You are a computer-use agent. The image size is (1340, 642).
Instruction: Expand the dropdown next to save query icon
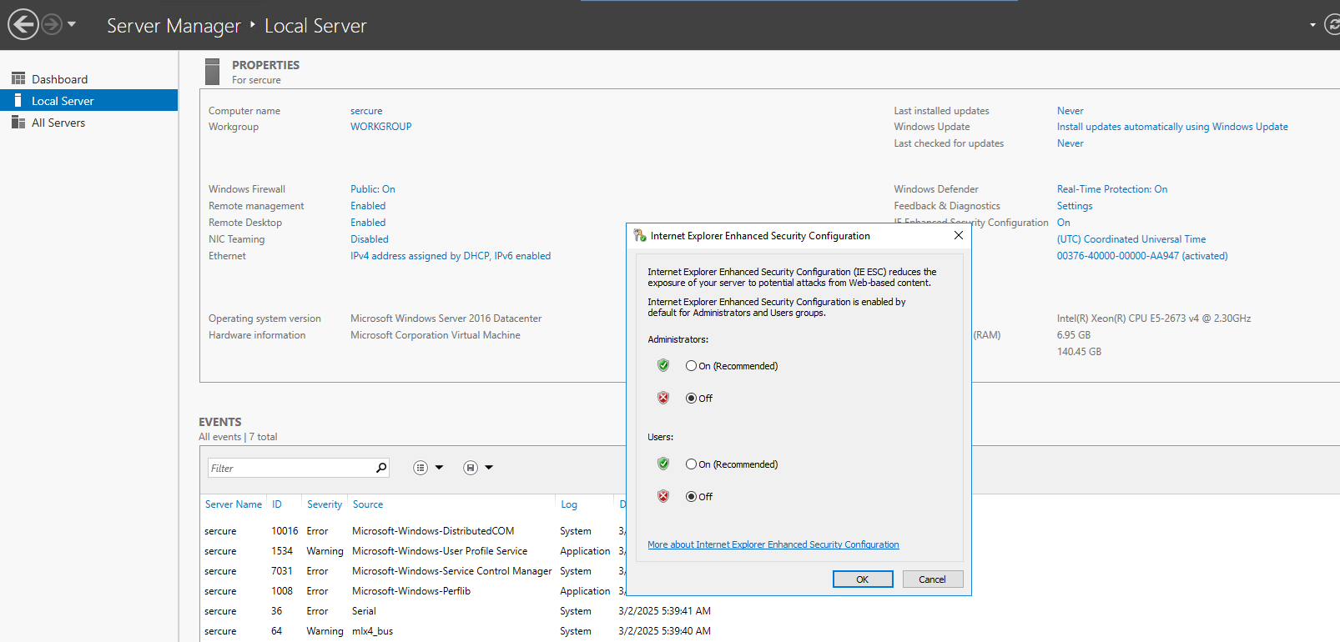489,468
